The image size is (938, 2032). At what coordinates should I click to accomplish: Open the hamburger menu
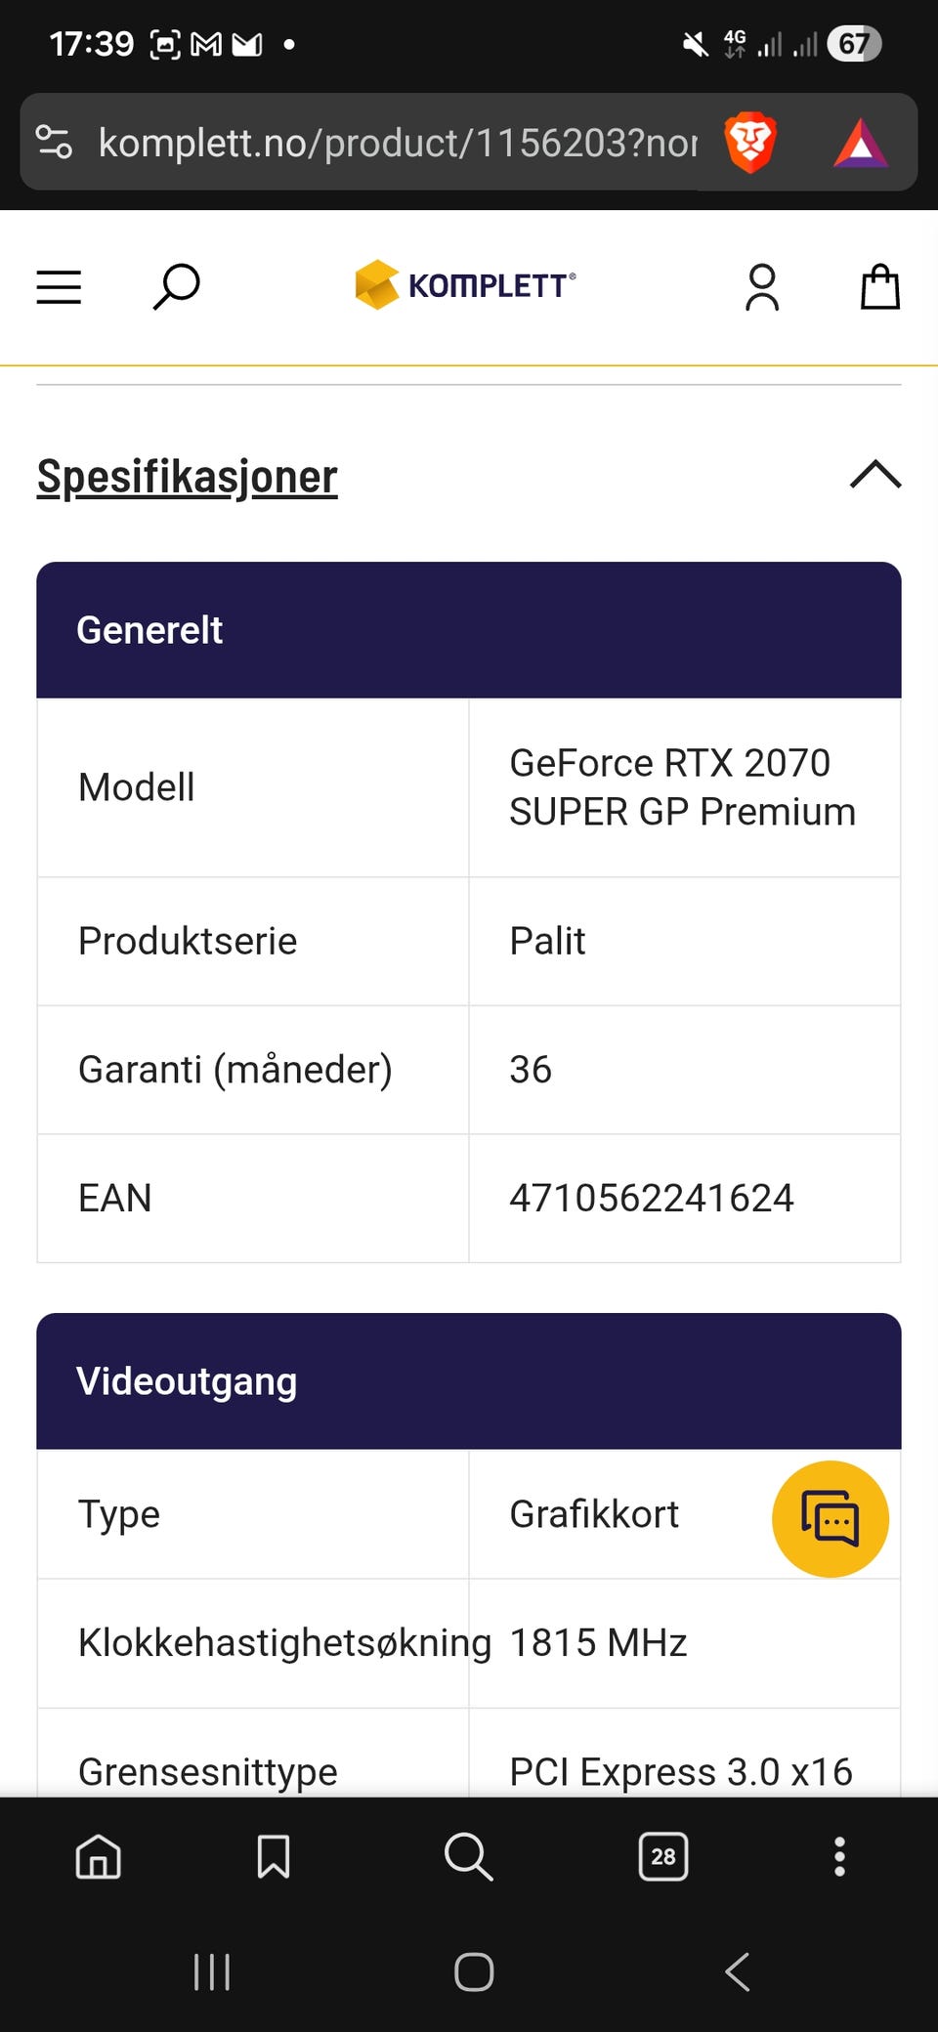[x=59, y=287]
